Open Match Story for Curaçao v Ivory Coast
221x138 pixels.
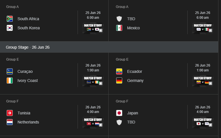[93, 81]
